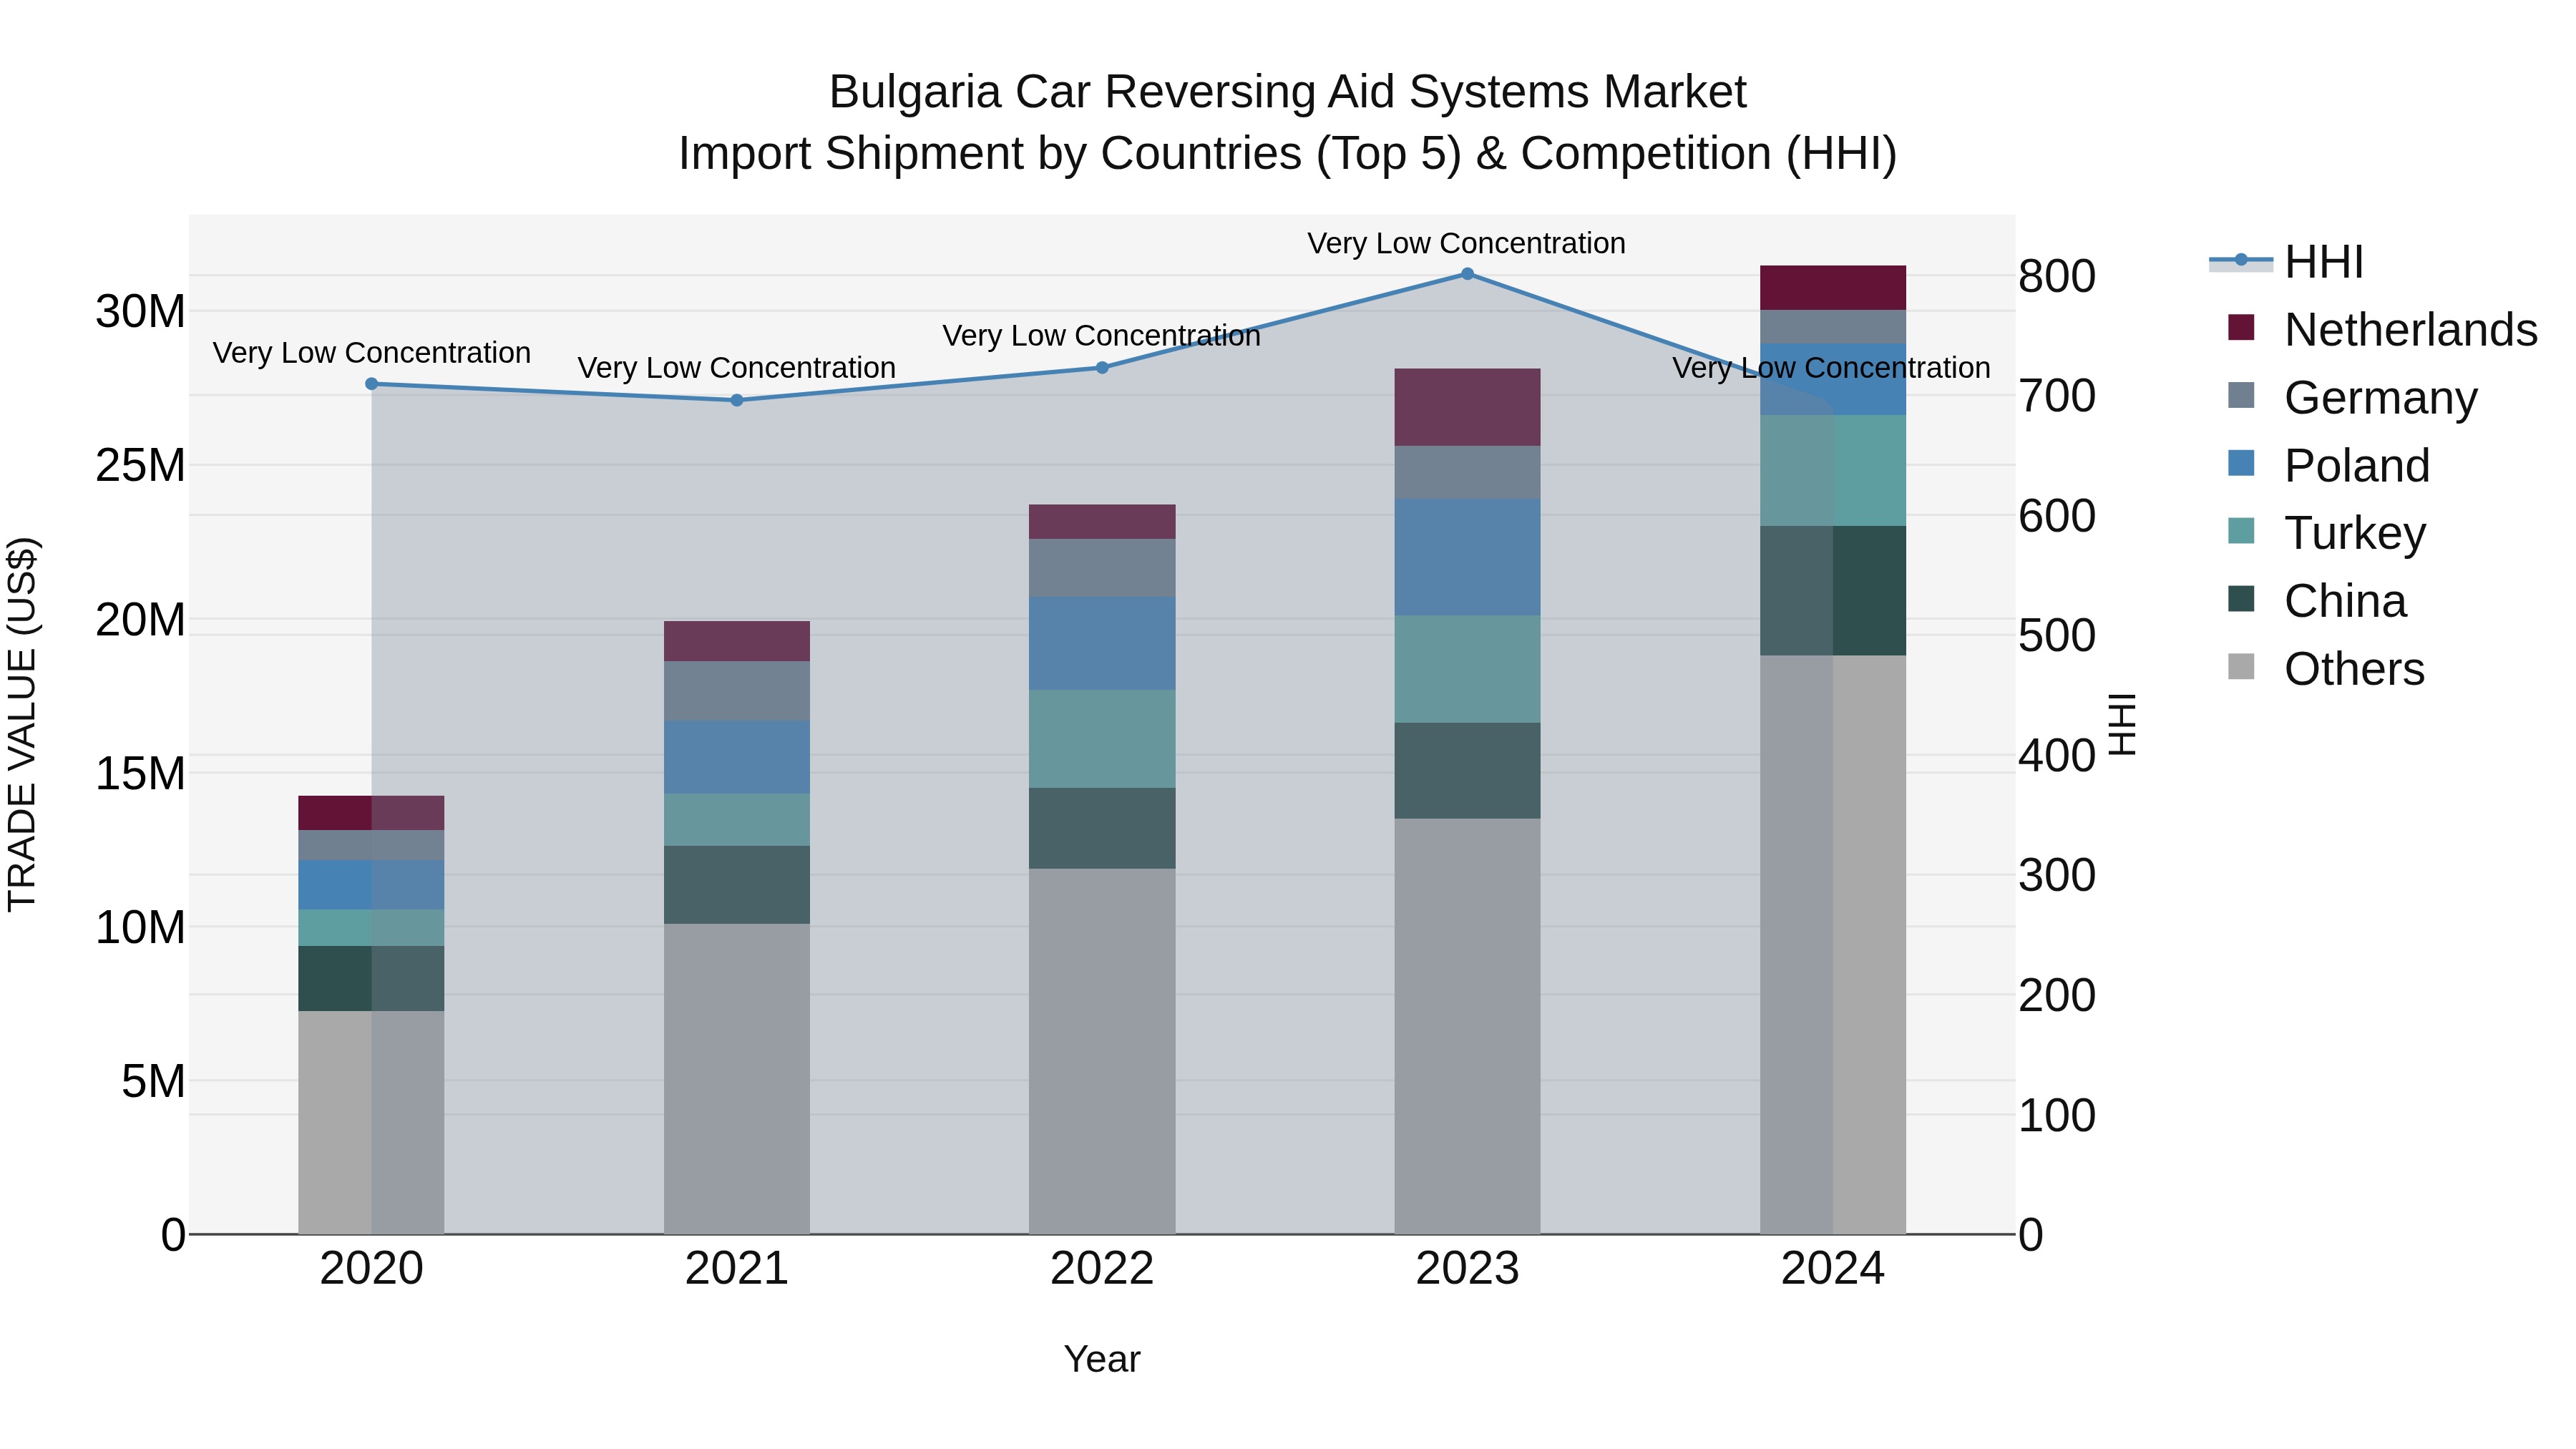The height and width of the screenshot is (1449, 2576).
Task: Select the 2020 HHI data point
Action: click(372, 384)
